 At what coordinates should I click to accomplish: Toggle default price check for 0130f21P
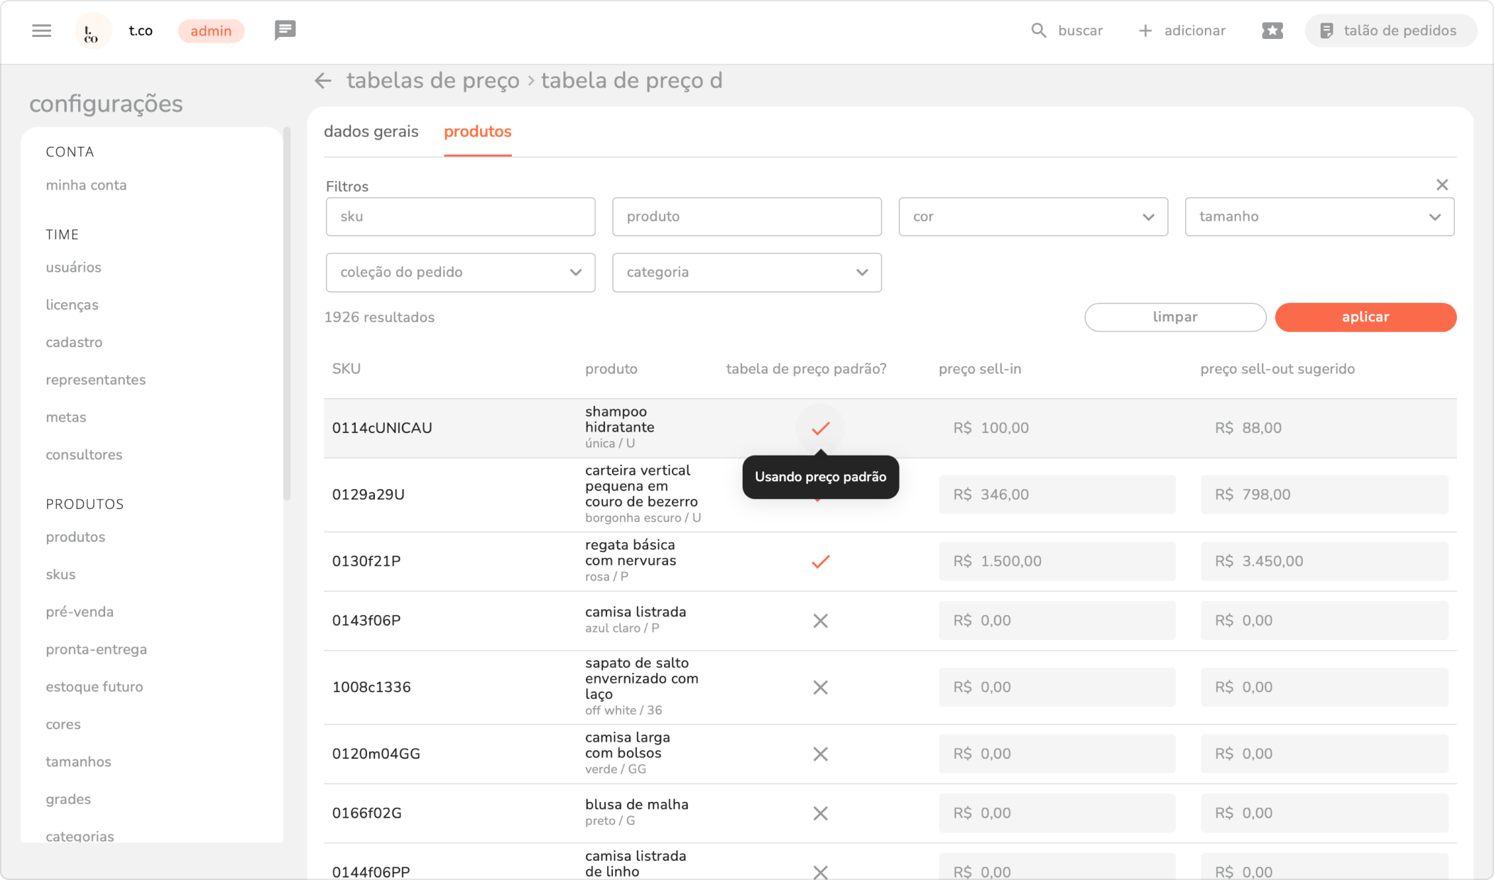[820, 561]
